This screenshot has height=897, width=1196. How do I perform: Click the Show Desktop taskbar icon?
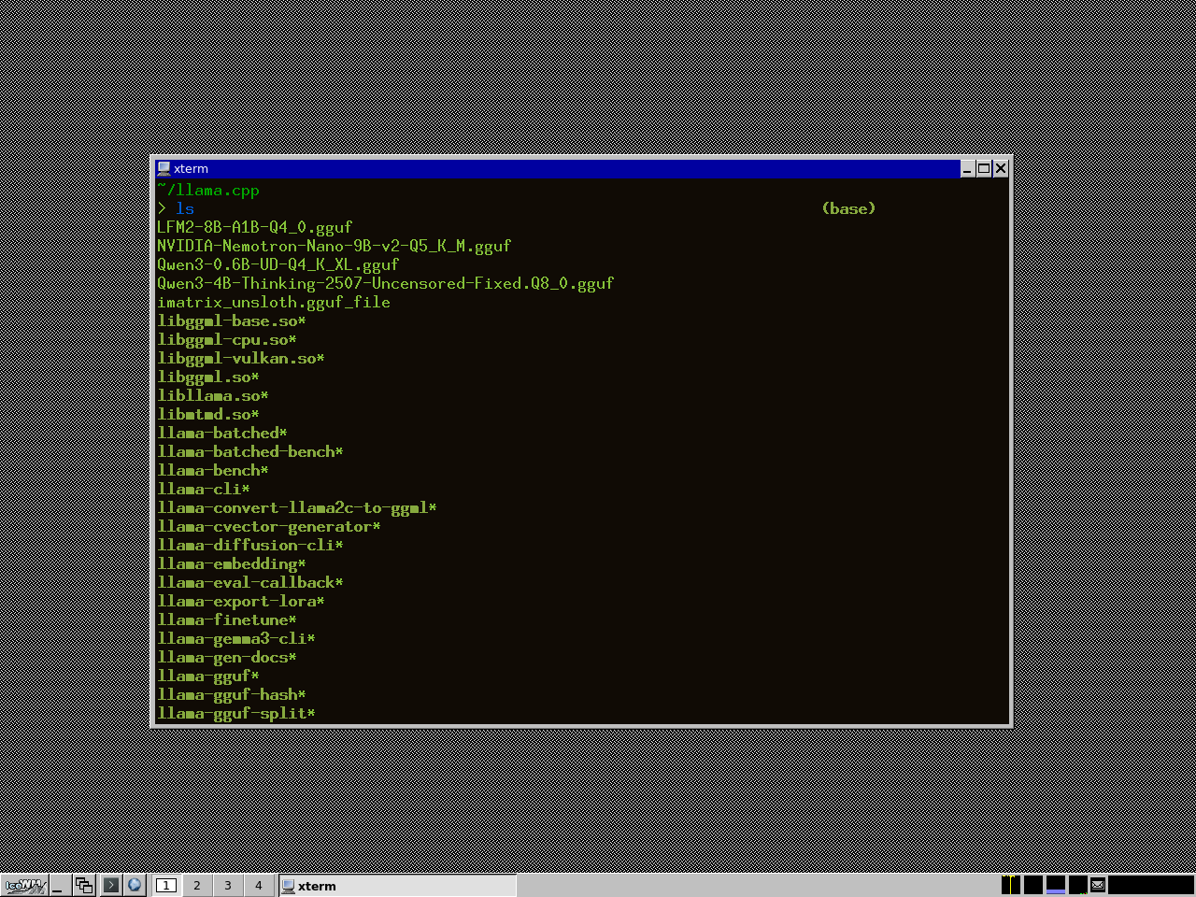58,885
